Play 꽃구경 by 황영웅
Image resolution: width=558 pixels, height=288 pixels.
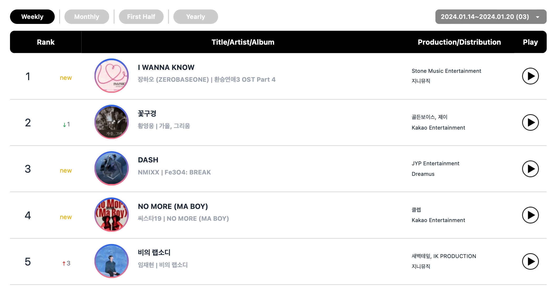(530, 122)
